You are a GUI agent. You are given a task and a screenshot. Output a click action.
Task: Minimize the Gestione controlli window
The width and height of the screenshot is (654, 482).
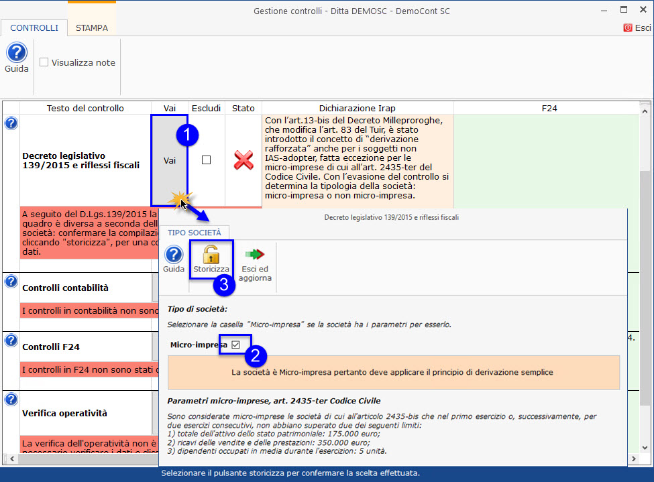tap(604, 11)
